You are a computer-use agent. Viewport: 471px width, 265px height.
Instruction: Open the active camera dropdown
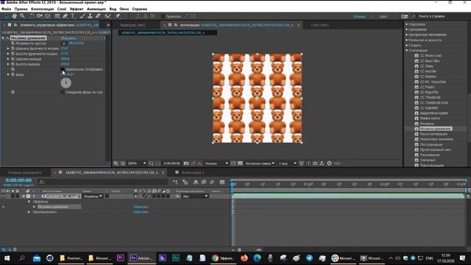260,163
